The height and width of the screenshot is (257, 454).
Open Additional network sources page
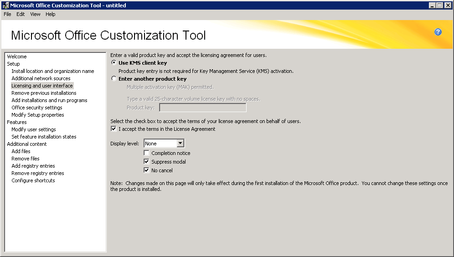tap(41, 78)
